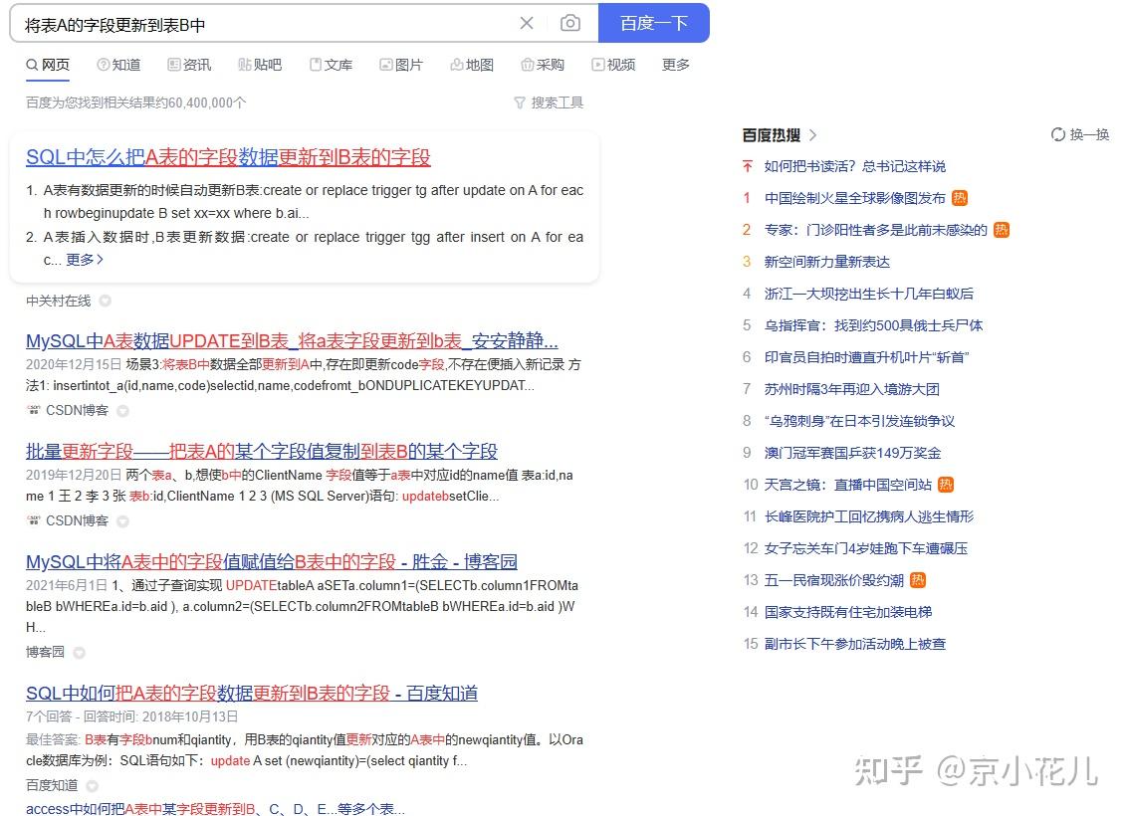Image resolution: width=1126 pixels, height=816 pixels.
Task: Open hot search 印官员自拍时遭直升机叶片“斩首”
Action: pyautogui.click(x=867, y=357)
